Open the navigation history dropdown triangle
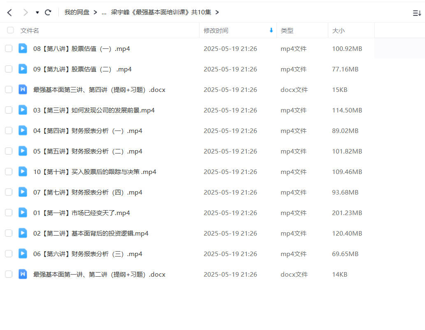Screen dimensions: 425x330 point(37,12)
